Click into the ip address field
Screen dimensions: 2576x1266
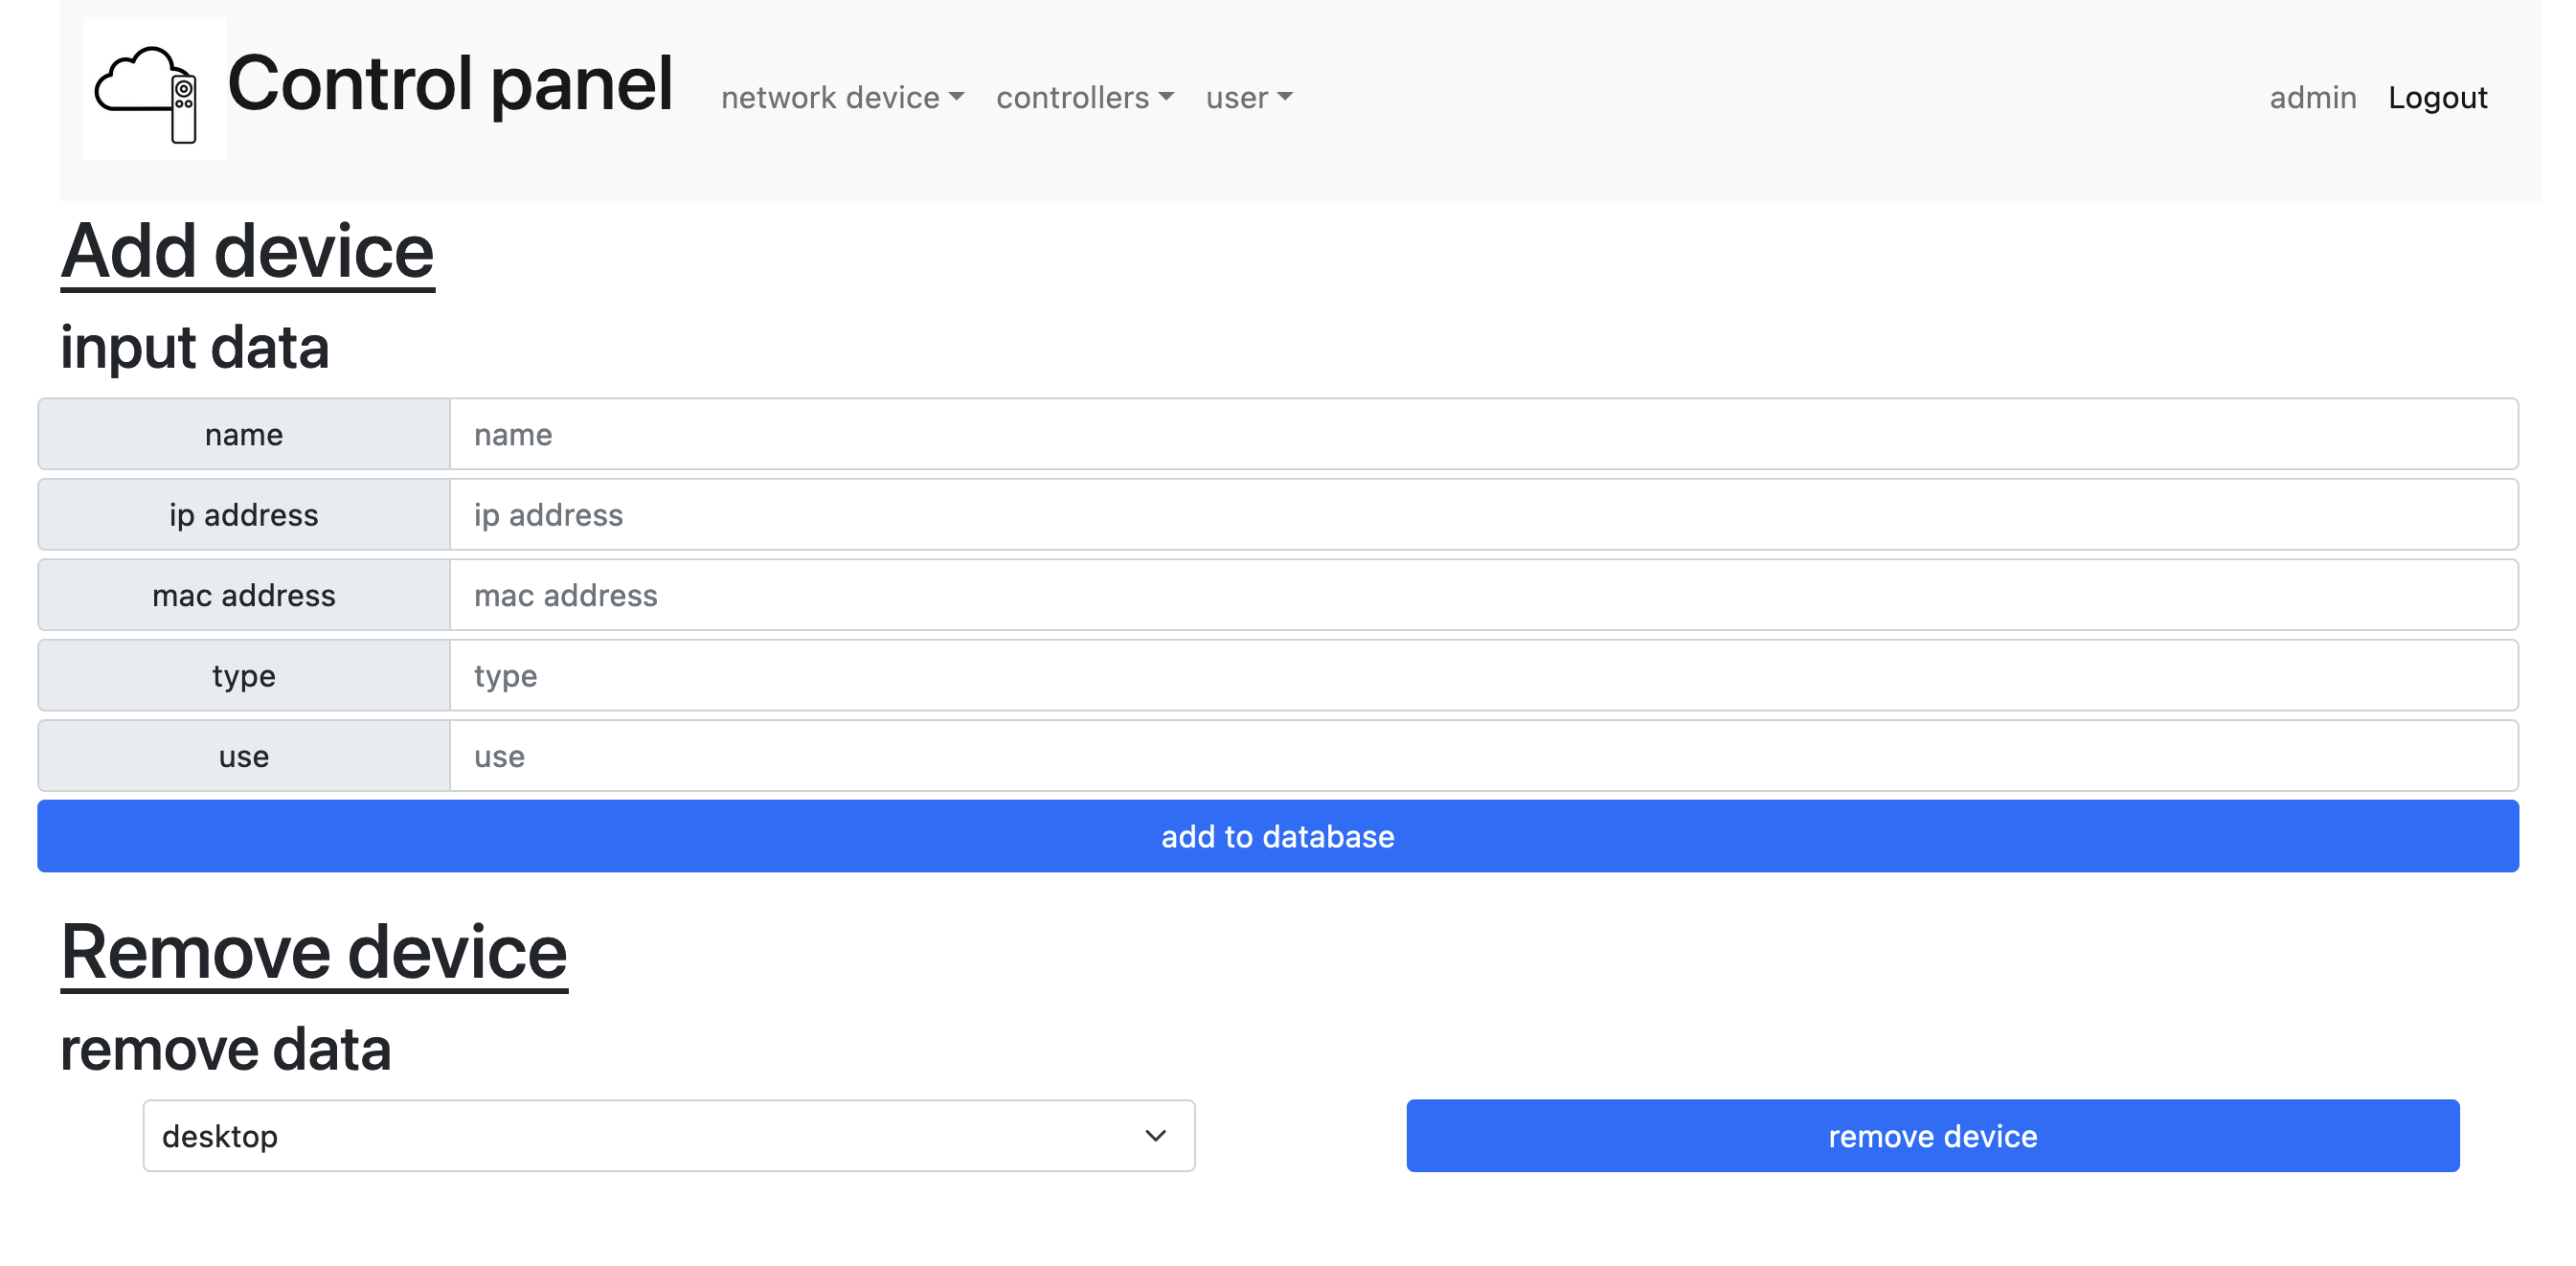(1482, 515)
